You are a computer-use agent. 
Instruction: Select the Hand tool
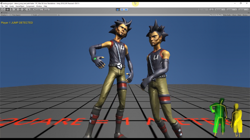point(3,9)
